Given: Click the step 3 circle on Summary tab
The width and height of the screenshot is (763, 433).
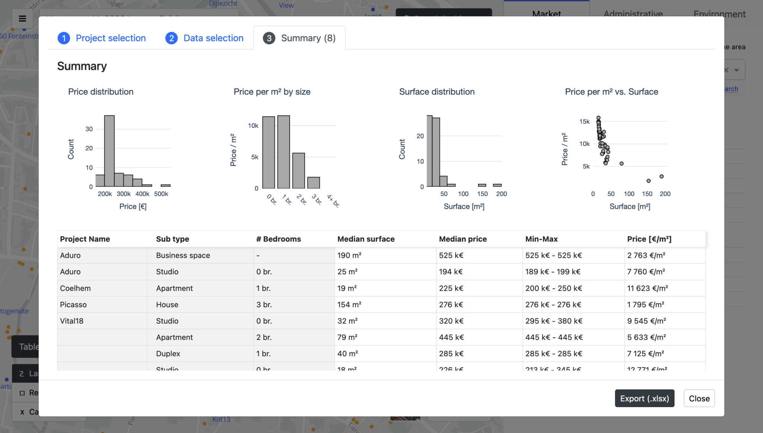Looking at the screenshot, I should (x=269, y=38).
